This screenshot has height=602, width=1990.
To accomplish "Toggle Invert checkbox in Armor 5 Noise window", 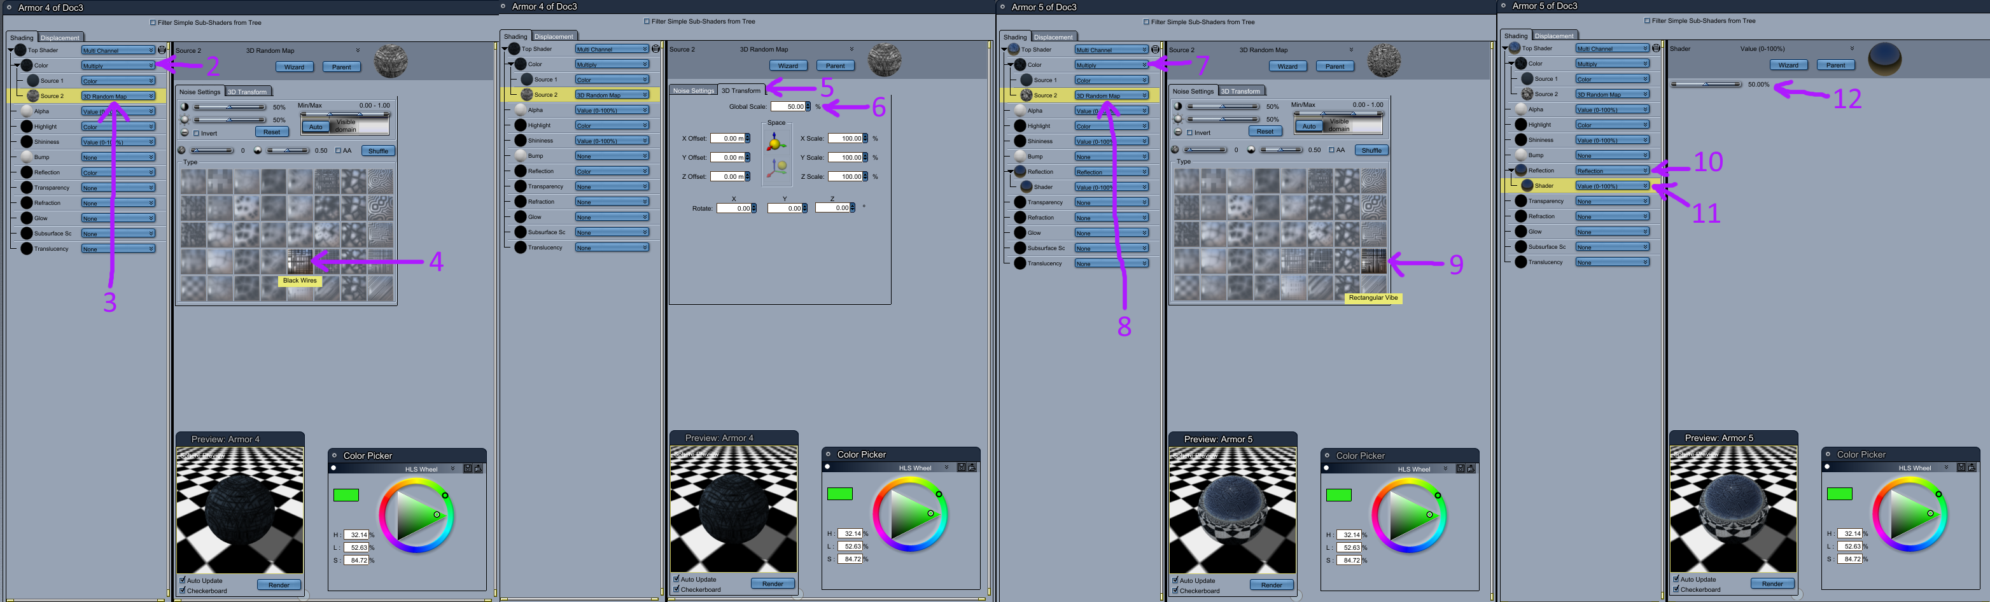I will pyautogui.click(x=1189, y=132).
